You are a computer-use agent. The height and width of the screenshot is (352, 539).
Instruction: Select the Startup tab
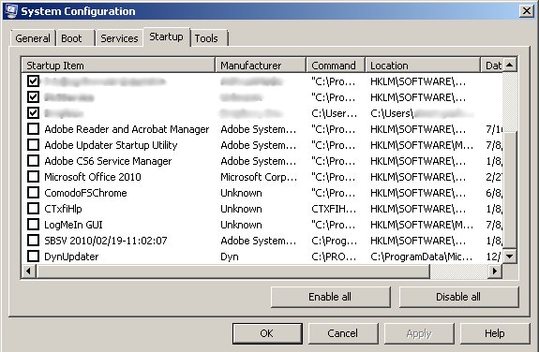point(166,37)
